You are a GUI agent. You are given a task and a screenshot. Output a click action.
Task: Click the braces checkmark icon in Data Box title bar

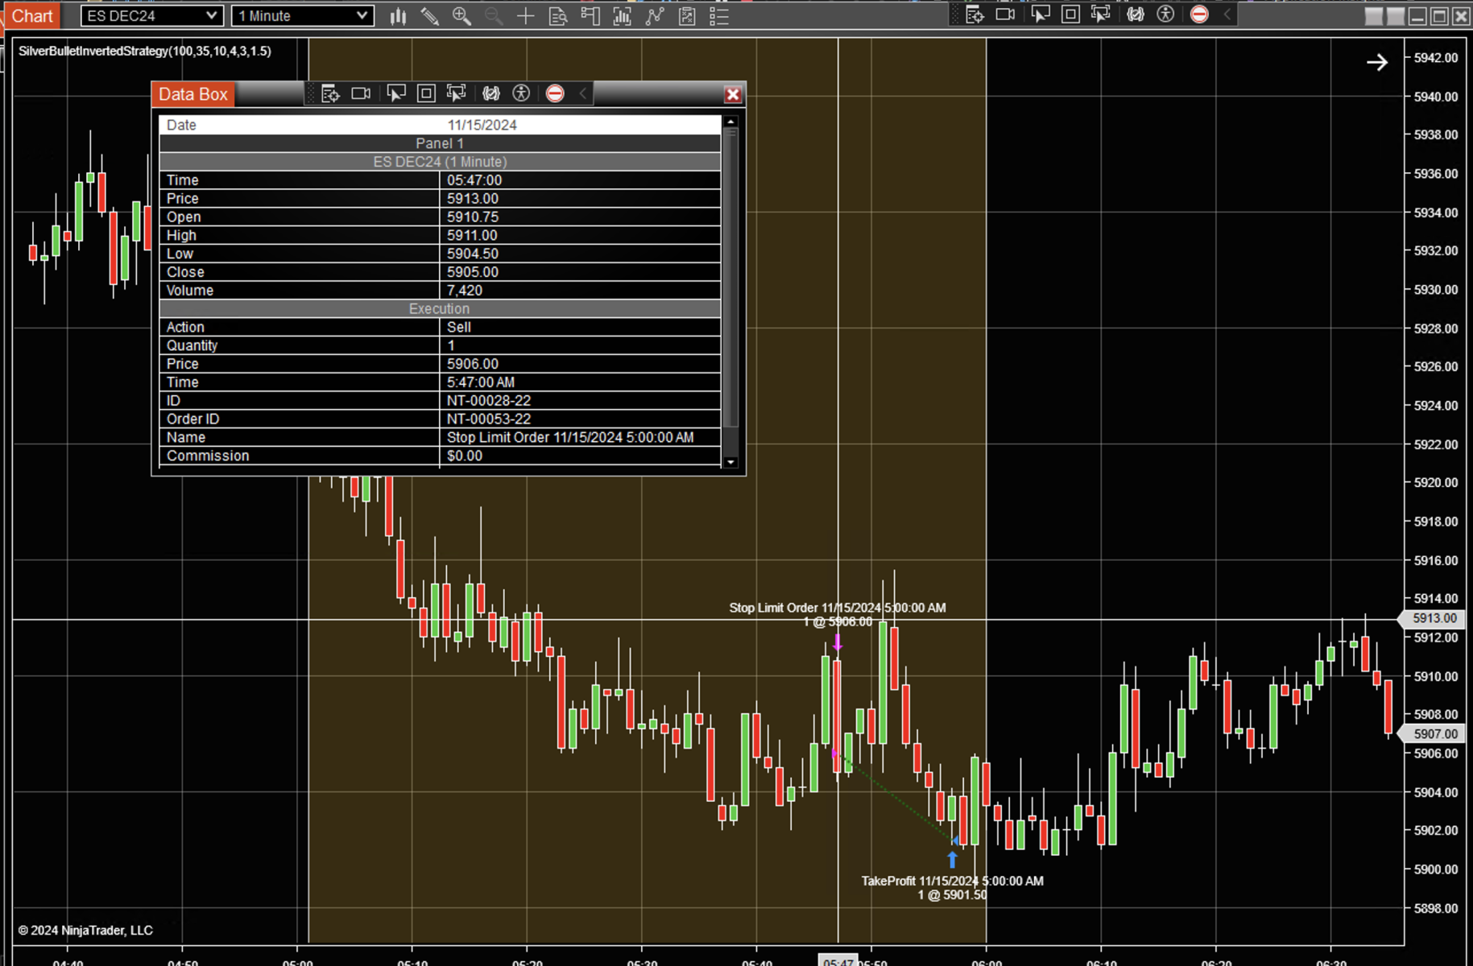(491, 94)
